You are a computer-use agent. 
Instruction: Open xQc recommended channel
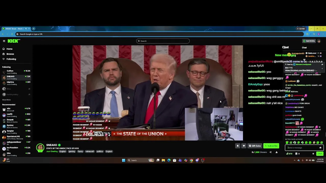click(x=16, y=110)
